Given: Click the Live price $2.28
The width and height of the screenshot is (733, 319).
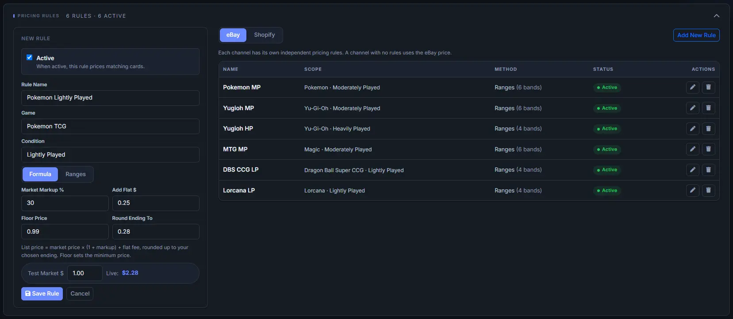Looking at the screenshot, I should click(x=130, y=273).
